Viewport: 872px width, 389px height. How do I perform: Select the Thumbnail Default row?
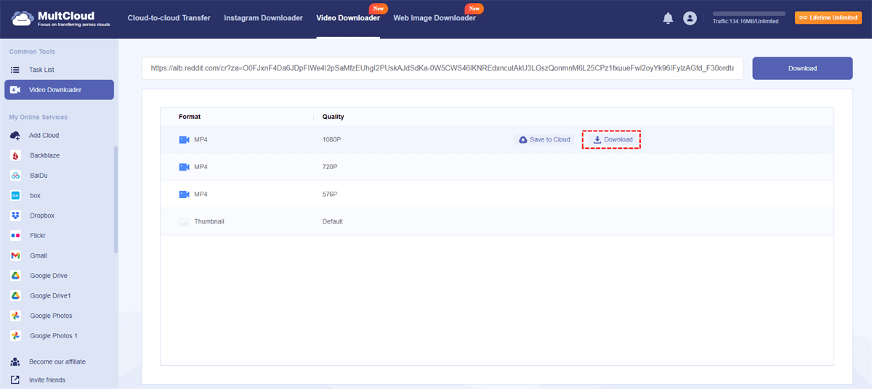point(497,221)
